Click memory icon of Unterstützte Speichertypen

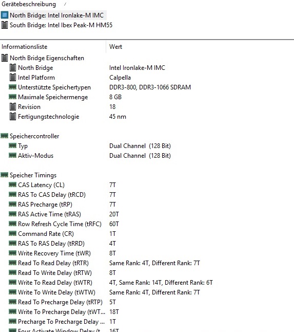point(12,87)
